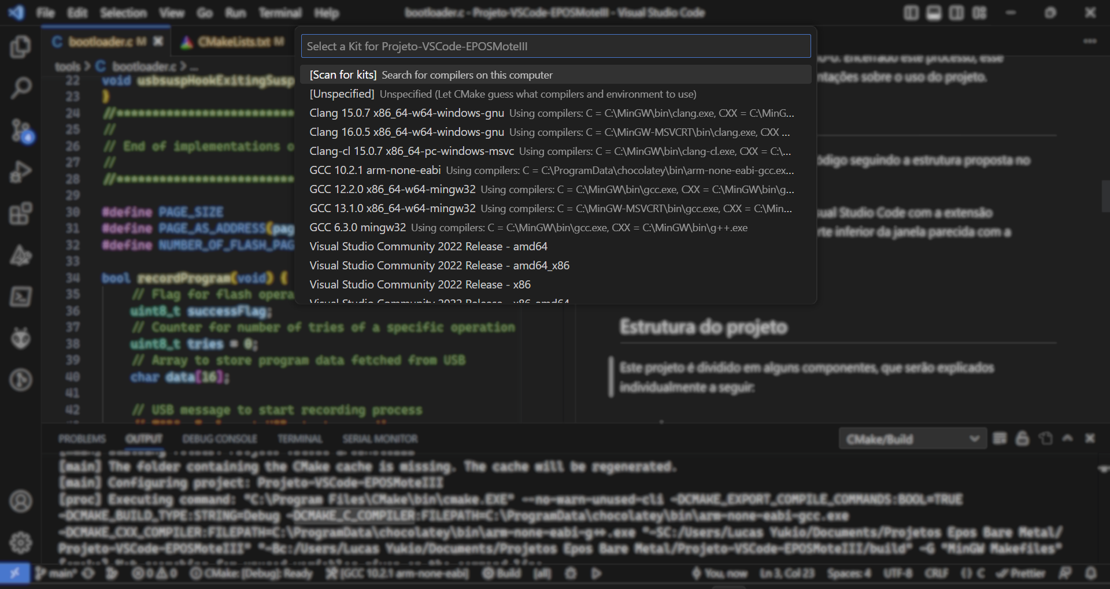Open the CMake sidebar view
The image size is (1110, 589).
[21, 255]
